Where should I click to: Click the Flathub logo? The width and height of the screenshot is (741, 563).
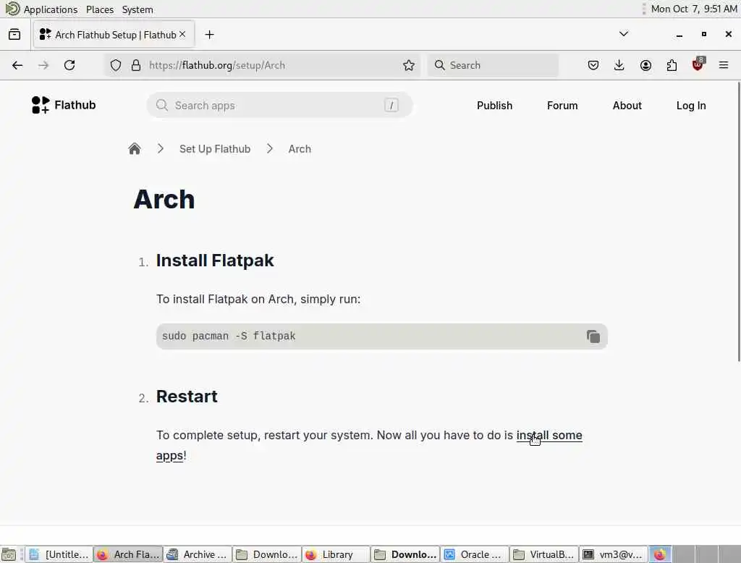[x=64, y=105]
